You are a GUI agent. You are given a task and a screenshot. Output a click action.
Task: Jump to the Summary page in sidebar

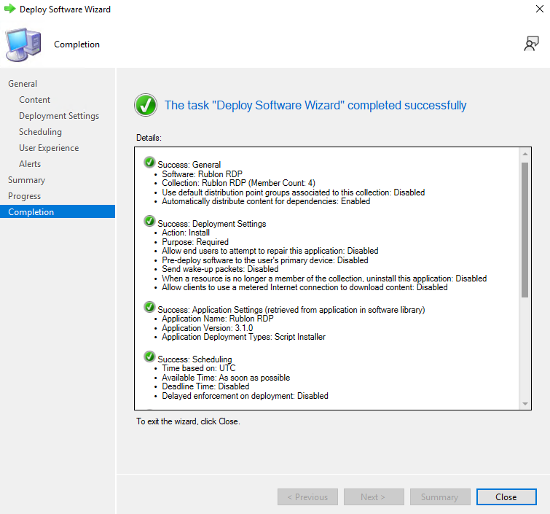tap(26, 180)
